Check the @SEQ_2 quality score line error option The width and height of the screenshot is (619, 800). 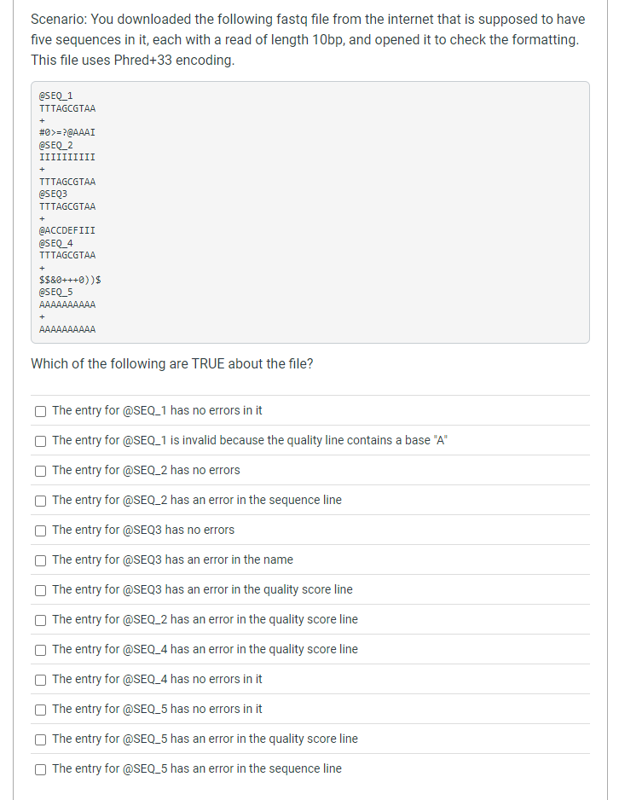(x=40, y=620)
